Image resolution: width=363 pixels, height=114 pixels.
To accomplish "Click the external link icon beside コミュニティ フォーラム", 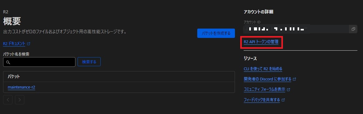I will (x=289, y=89).
